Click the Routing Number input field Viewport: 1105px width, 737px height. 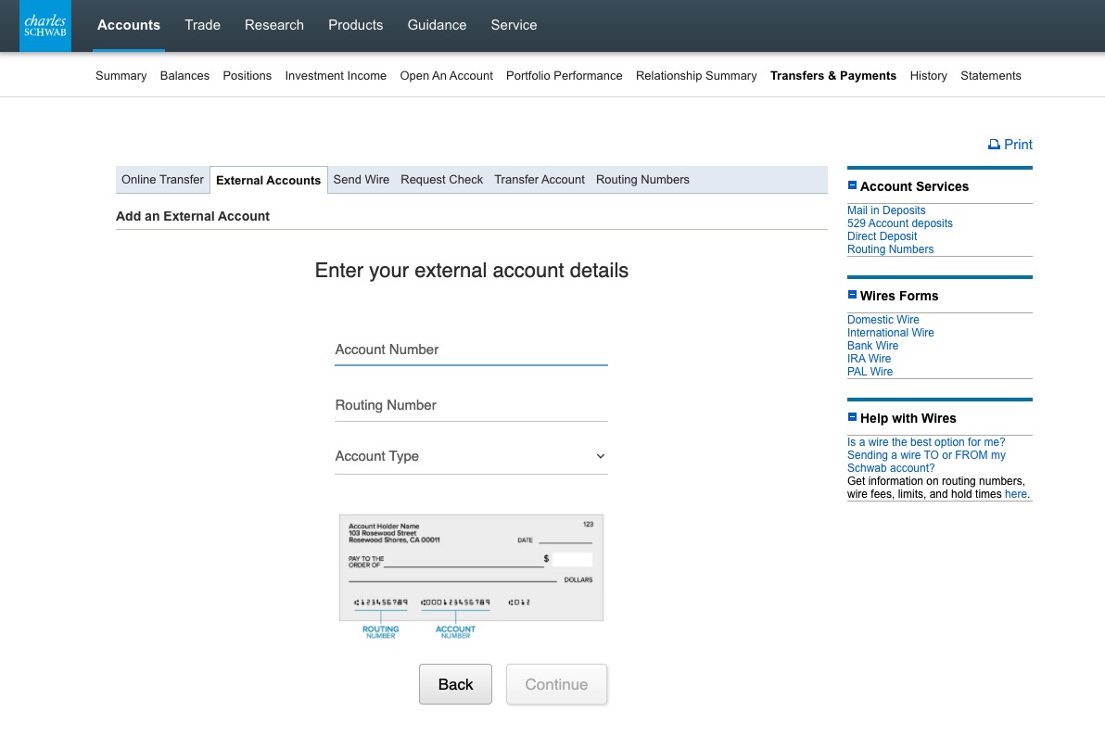[471, 405]
